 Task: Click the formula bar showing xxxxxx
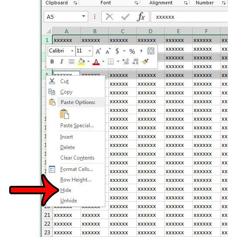pos(190,17)
